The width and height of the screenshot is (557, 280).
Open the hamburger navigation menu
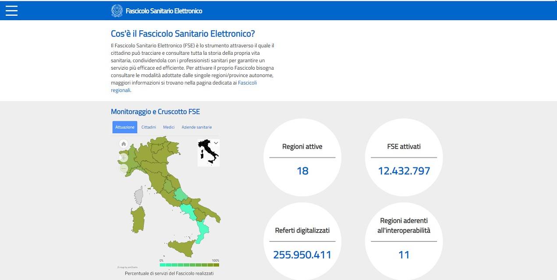pos(11,11)
